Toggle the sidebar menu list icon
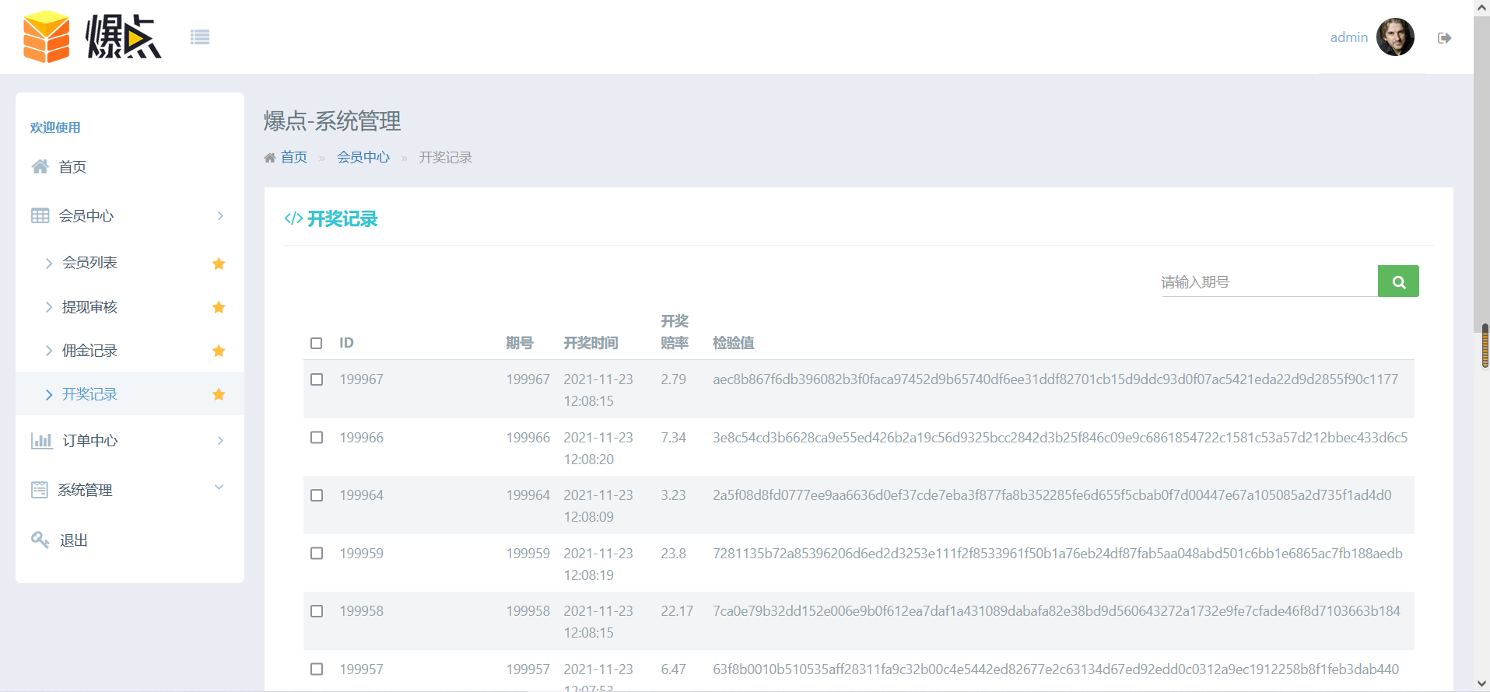 click(200, 37)
